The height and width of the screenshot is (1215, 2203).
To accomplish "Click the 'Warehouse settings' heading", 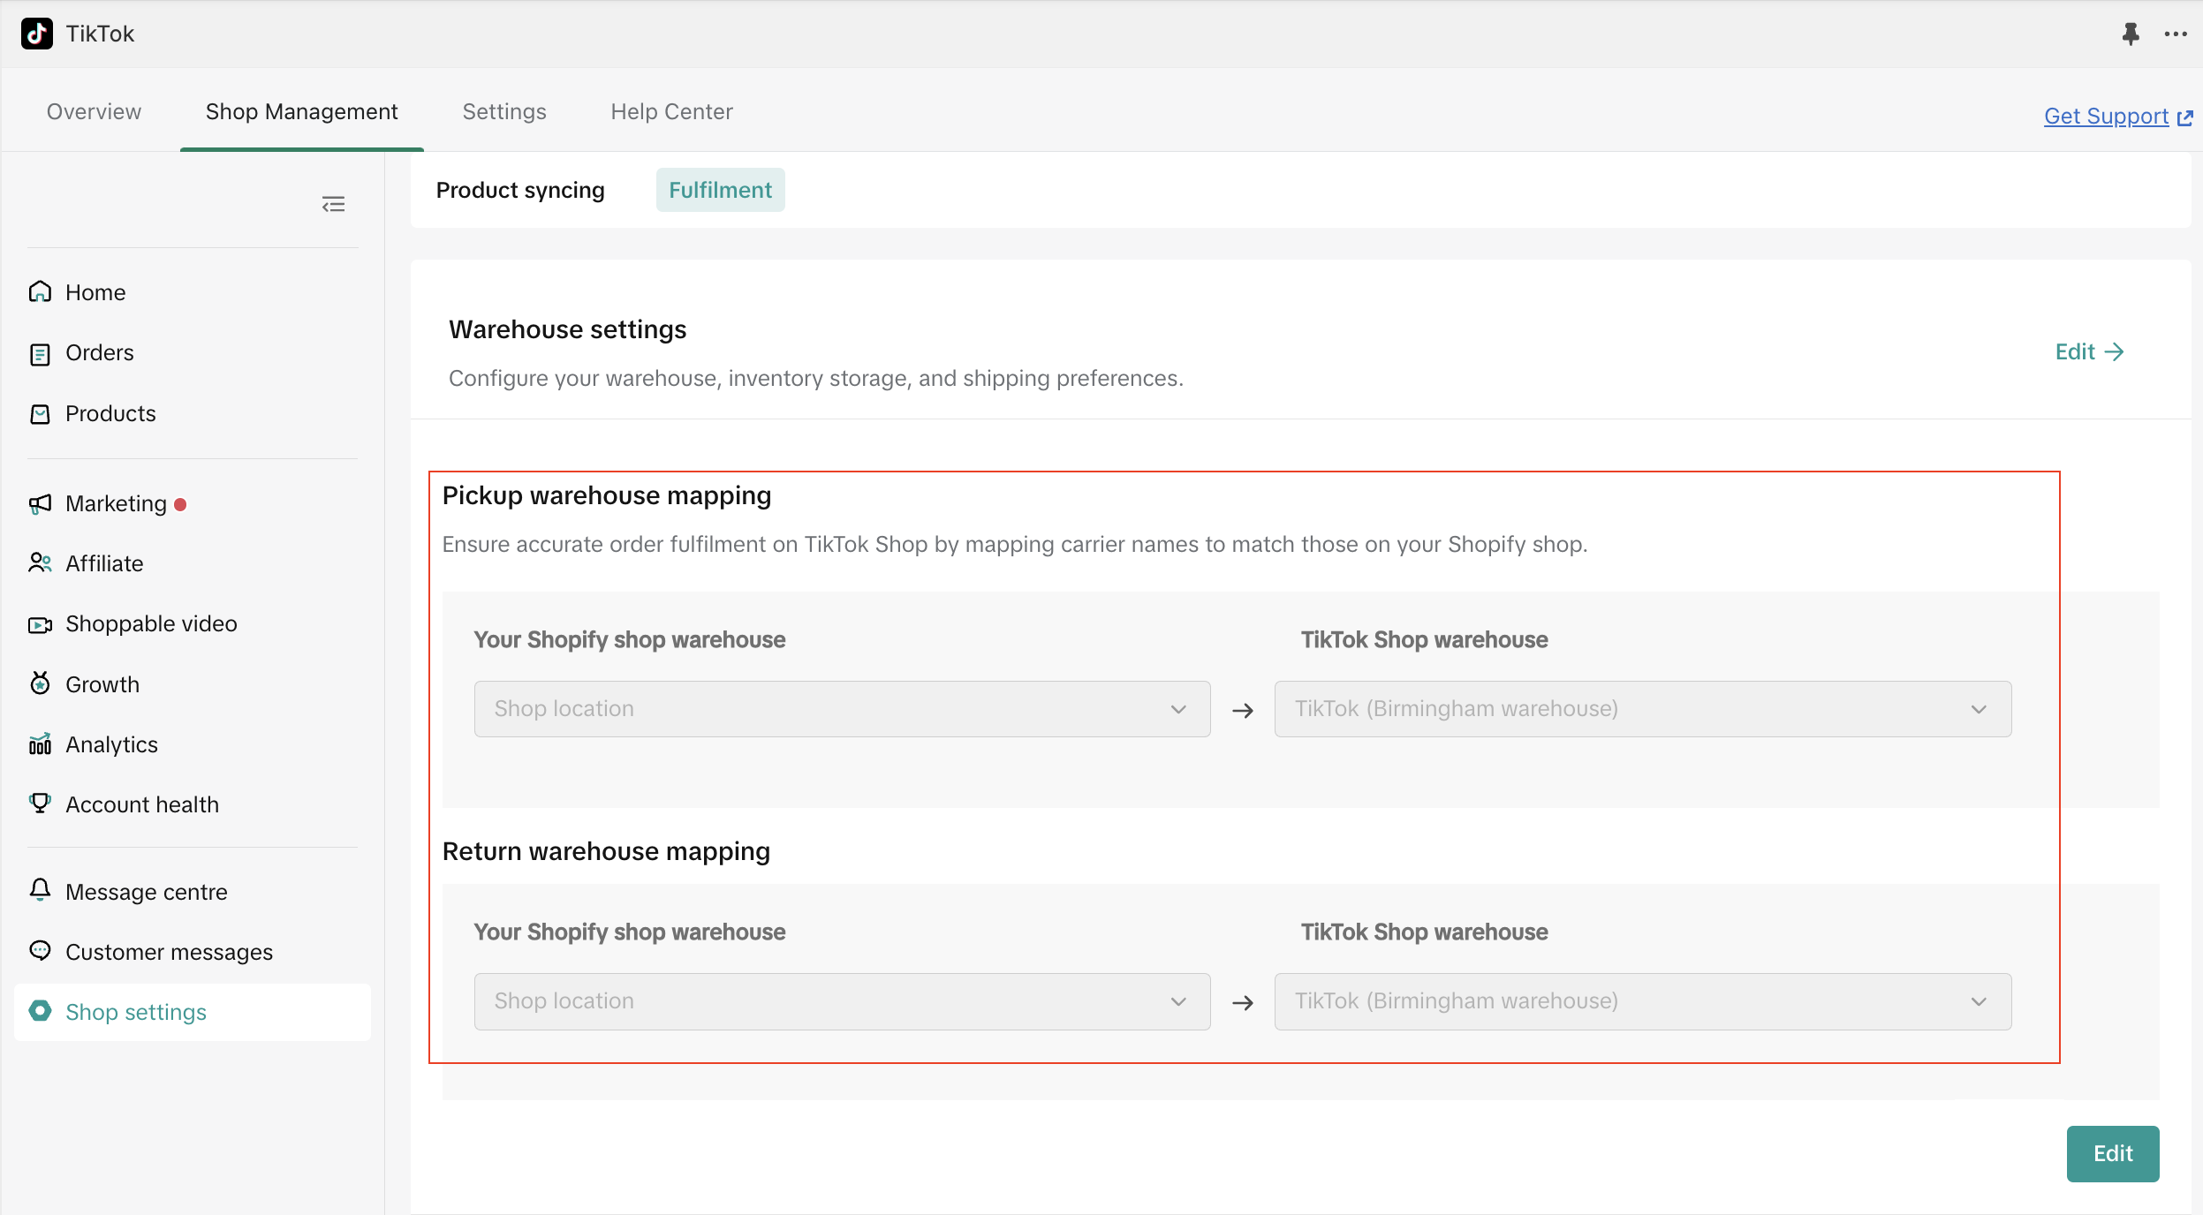I will [568, 329].
